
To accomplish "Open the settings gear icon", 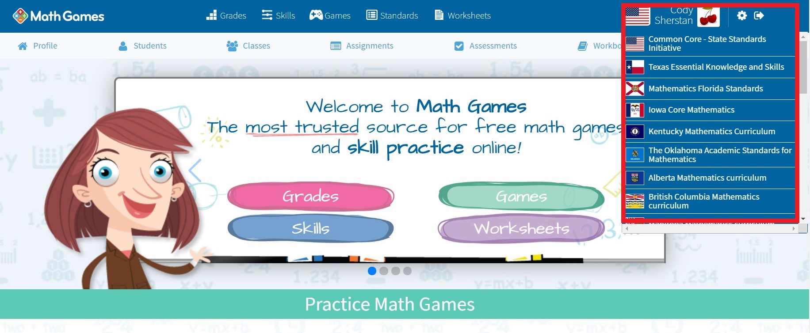I will 742,16.
